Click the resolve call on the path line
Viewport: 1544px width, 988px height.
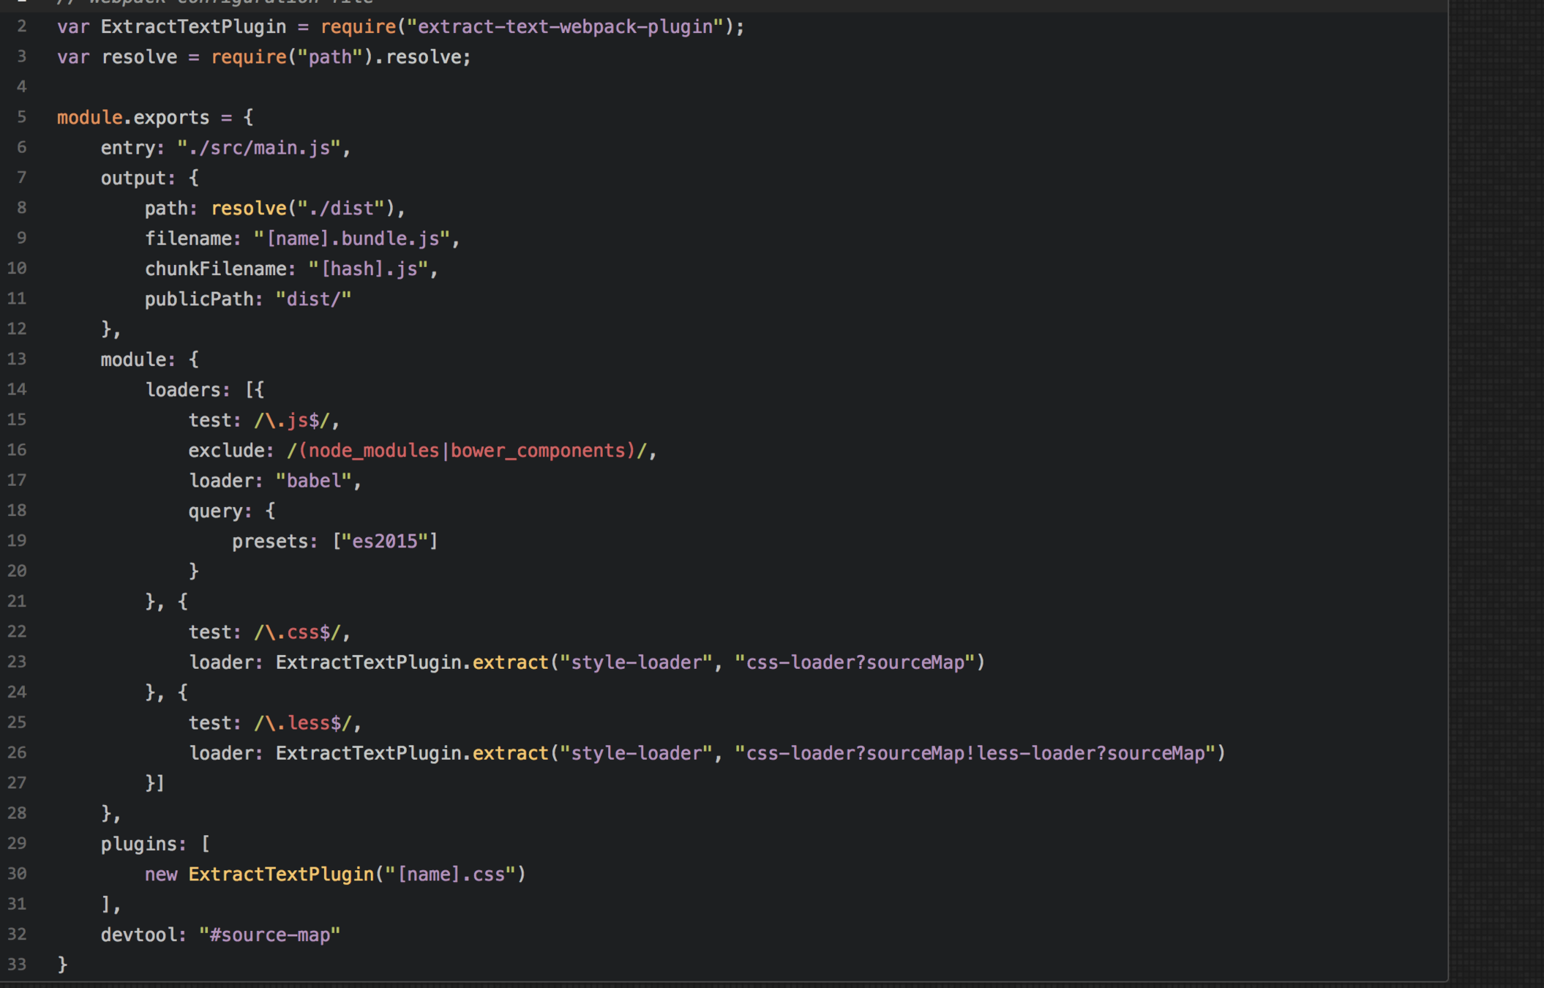coord(248,209)
